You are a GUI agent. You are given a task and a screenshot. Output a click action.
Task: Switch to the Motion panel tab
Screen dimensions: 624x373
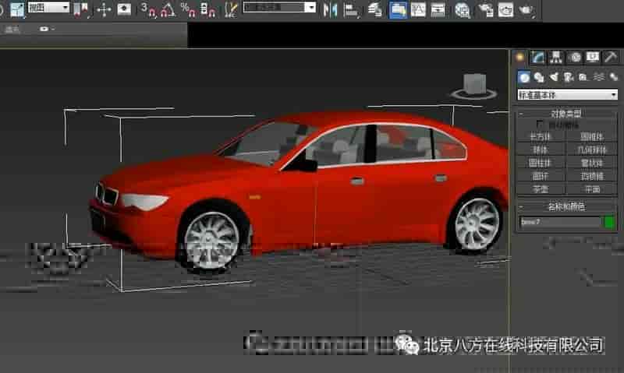pos(574,57)
